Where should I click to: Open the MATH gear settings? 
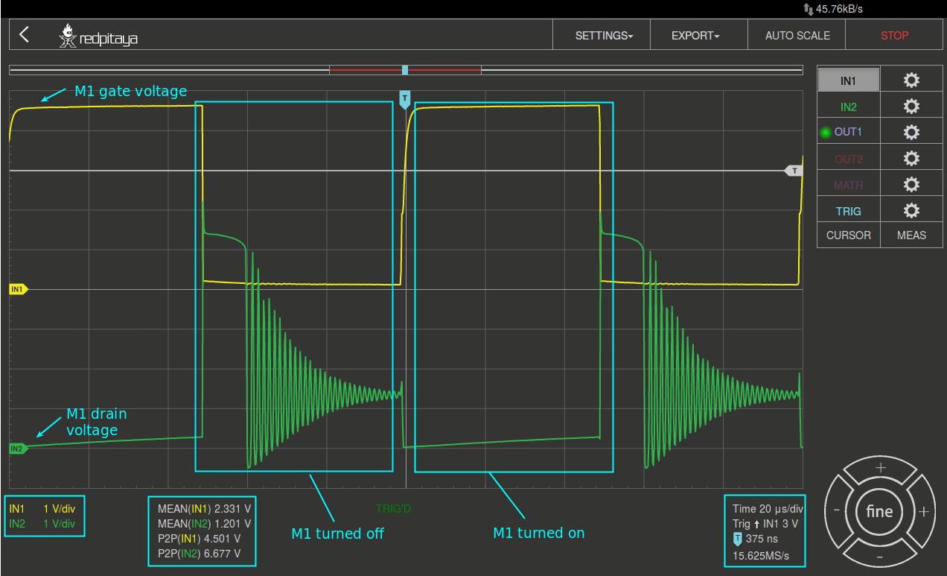[911, 185]
